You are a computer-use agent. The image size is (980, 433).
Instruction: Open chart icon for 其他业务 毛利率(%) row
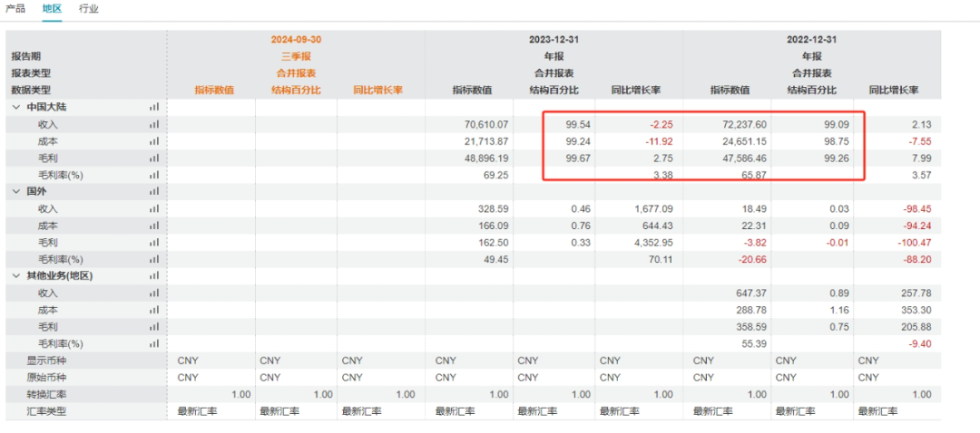[x=153, y=344]
